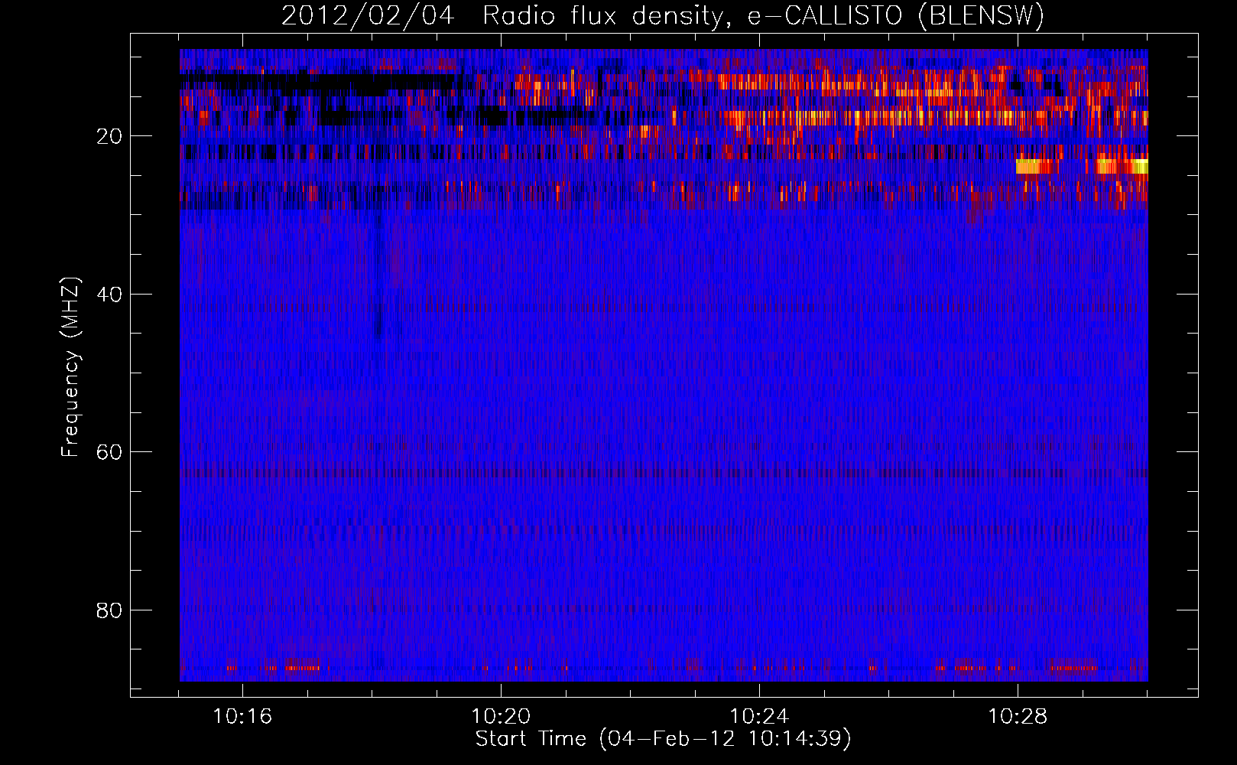Click the "60" frequency tick label
The height and width of the screenshot is (765, 1237).
pos(109,453)
